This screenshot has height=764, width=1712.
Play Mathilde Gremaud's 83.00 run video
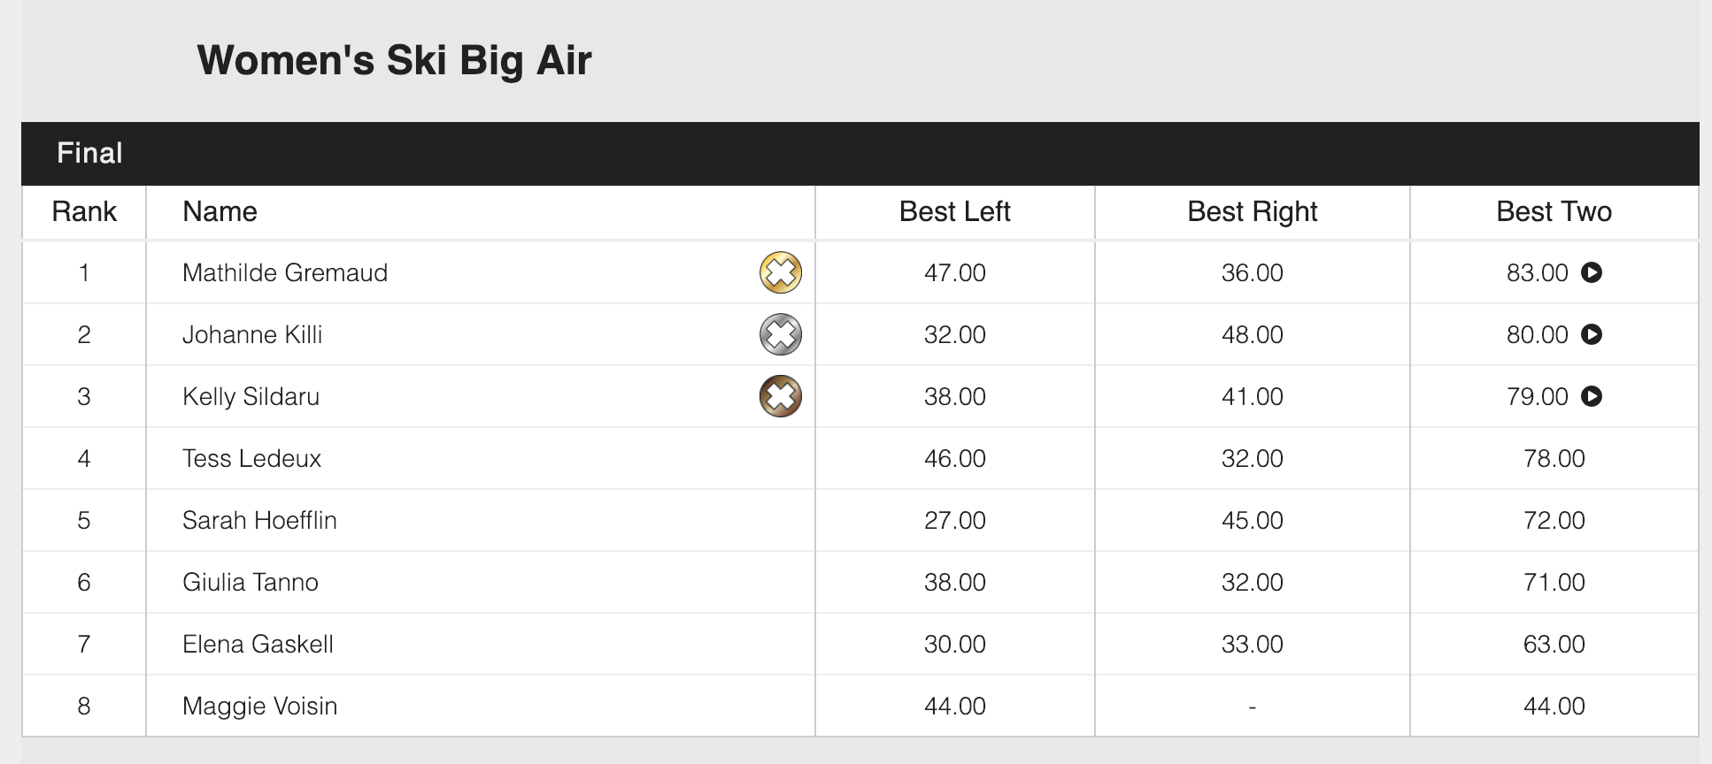(1592, 272)
